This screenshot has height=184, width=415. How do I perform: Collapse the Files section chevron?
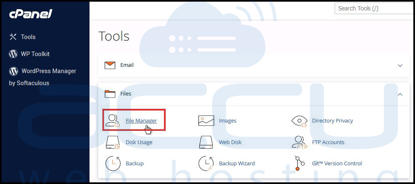[400, 94]
